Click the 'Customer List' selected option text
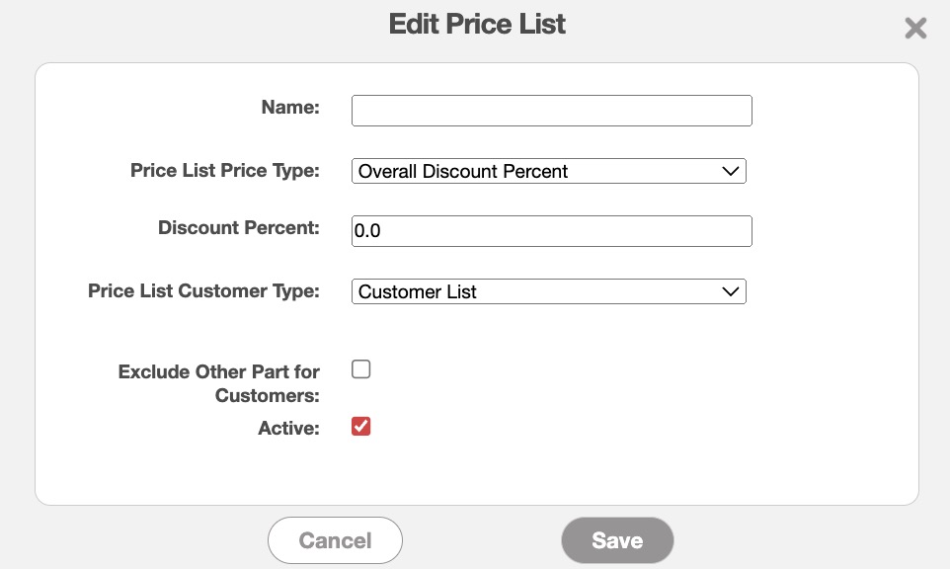950x569 pixels. point(418,291)
